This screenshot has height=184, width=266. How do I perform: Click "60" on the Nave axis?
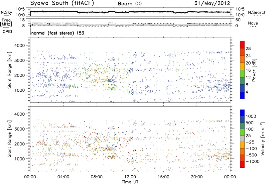(238, 20)
